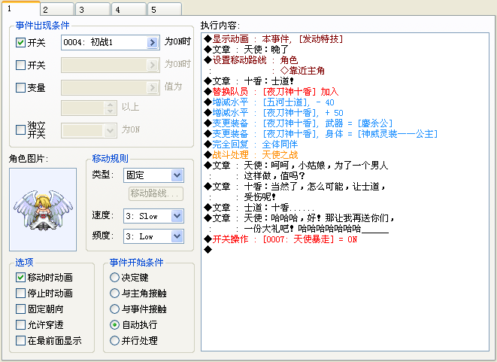Select the 完全回复 全体同伴 command
The height and width of the screenshot is (362, 497).
[x=251, y=144]
